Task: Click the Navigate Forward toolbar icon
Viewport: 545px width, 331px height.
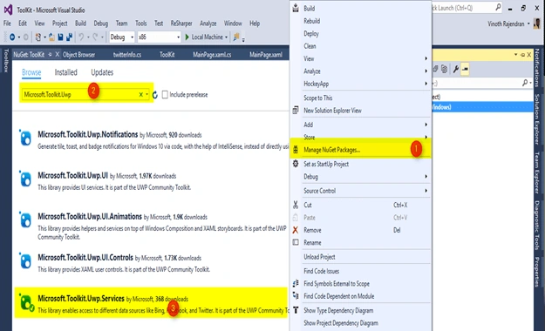Action: tap(25, 37)
